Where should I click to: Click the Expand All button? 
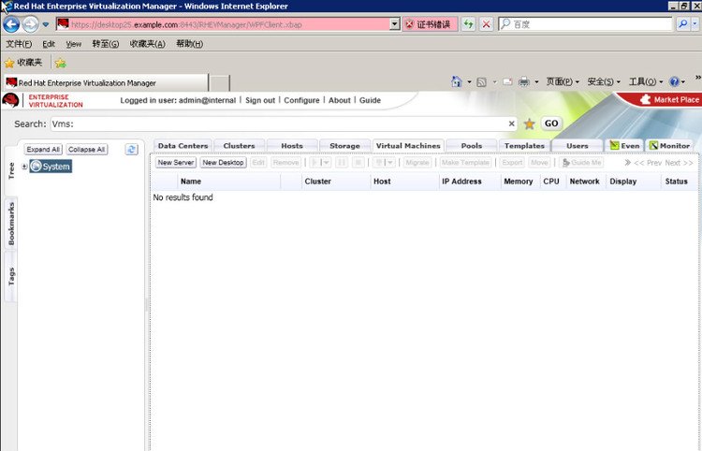tap(43, 150)
